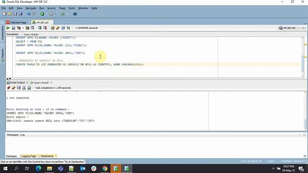Select the Worksheet tab
This screenshot has height=173, width=308.
pos(12,34)
